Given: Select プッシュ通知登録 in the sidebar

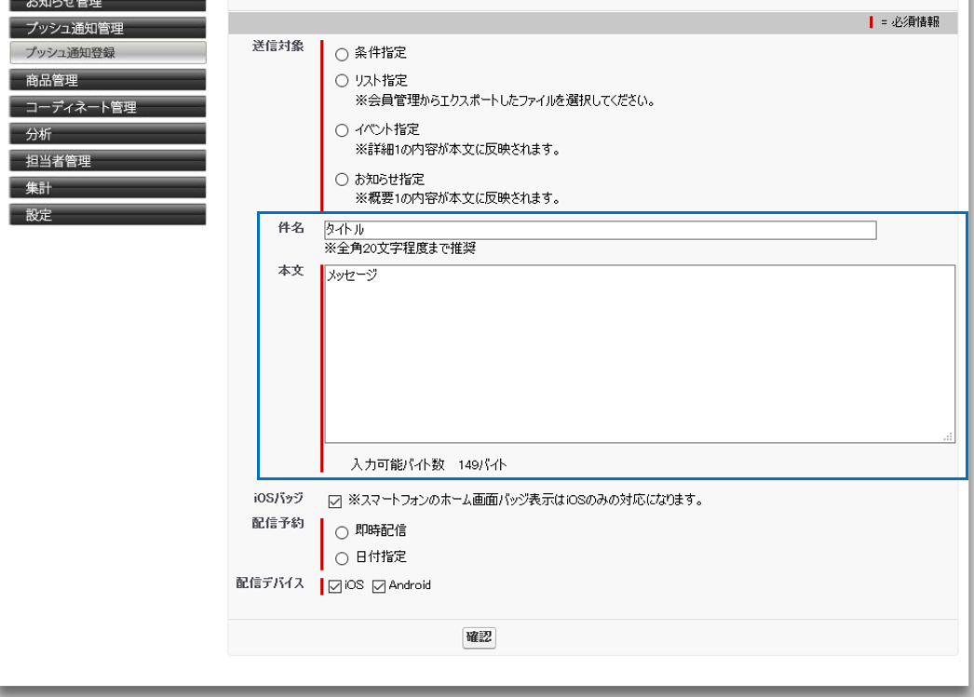Looking at the screenshot, I should coord(107,53).
